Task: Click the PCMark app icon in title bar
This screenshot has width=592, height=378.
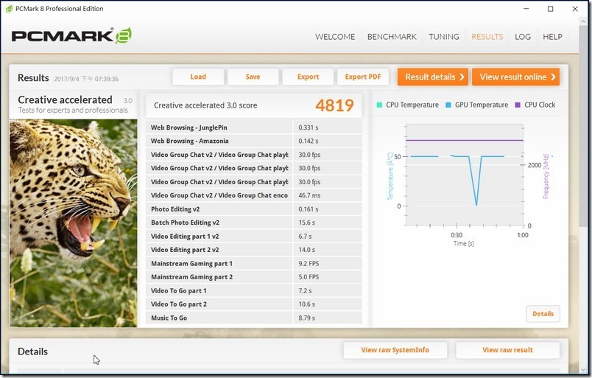Action: (9, 9)
